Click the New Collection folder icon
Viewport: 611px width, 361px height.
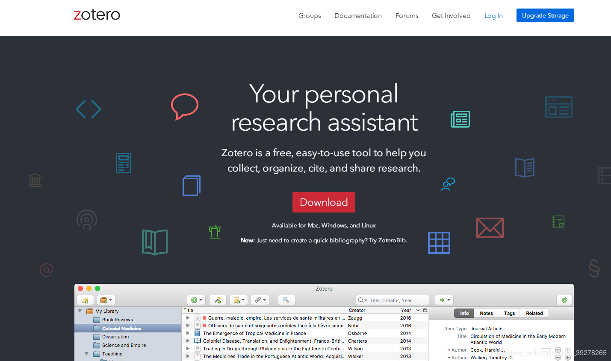point(85,300)
